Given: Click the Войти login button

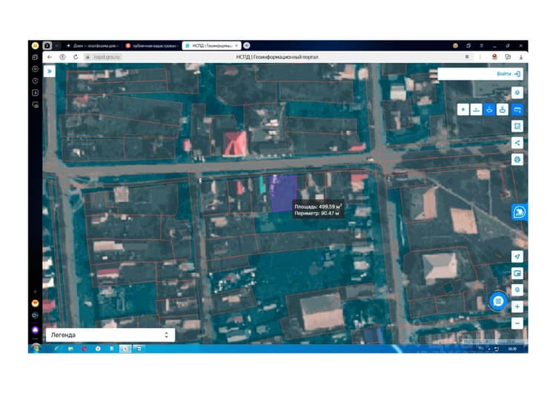Looking at the screenshot, I should [x=508, y=74].
